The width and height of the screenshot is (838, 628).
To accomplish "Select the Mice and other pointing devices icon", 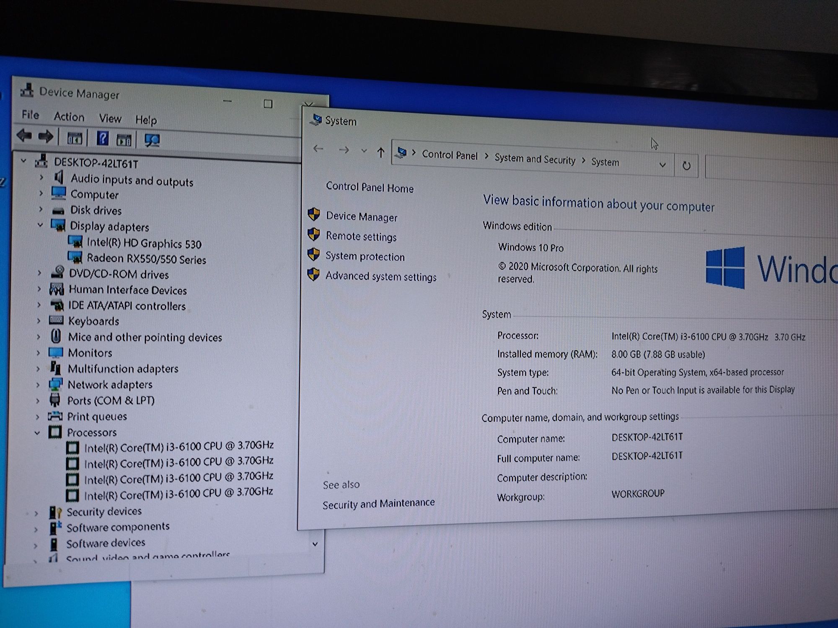I will 56,336.
